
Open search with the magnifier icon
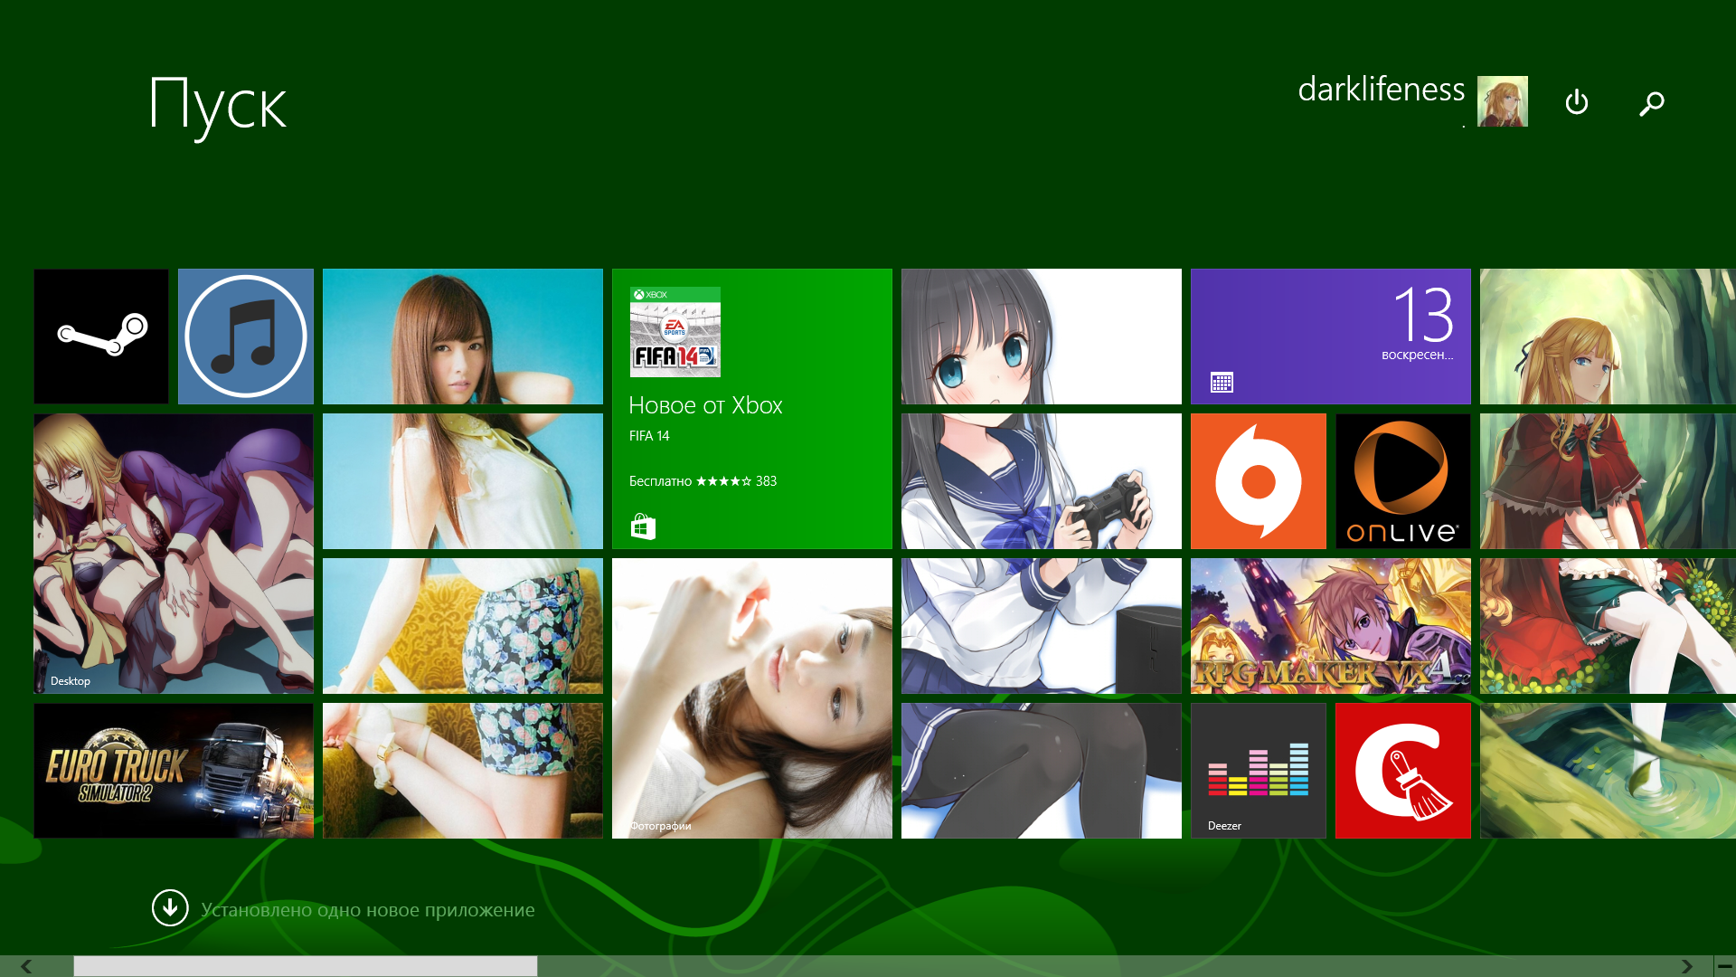pos(1651,103)
